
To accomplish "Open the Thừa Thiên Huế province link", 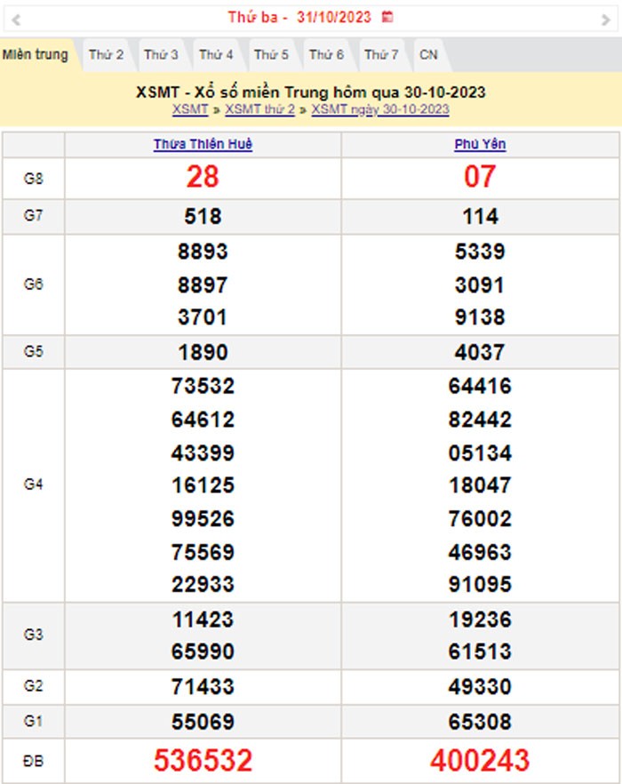I will click(x=203, y=144).
